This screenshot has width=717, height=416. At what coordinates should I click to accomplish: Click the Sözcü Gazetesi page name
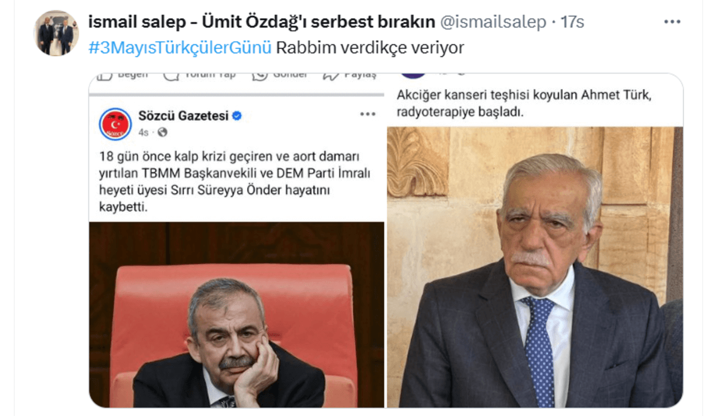click(x=184, y=116)
